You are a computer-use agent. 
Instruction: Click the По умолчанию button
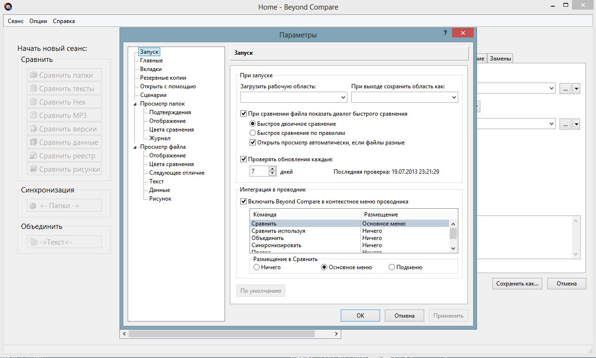pyautogui.click(x=261, y=291)
